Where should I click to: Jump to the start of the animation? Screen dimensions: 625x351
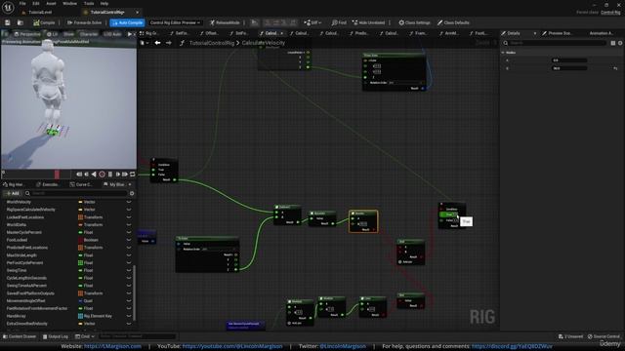79,175
